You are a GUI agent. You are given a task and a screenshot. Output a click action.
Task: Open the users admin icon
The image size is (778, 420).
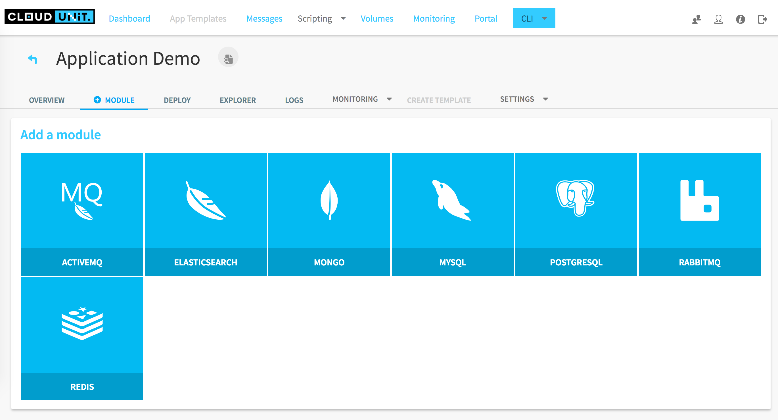click(697, 19)
